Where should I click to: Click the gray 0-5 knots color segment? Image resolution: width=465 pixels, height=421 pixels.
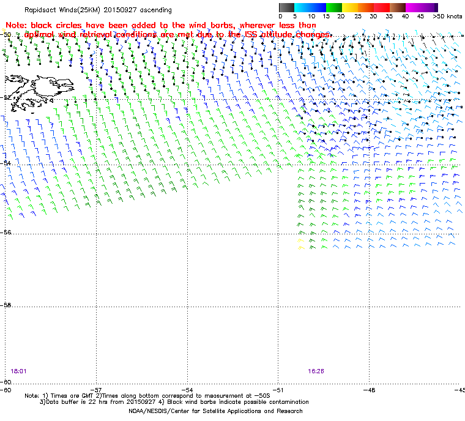coord(286,7)
